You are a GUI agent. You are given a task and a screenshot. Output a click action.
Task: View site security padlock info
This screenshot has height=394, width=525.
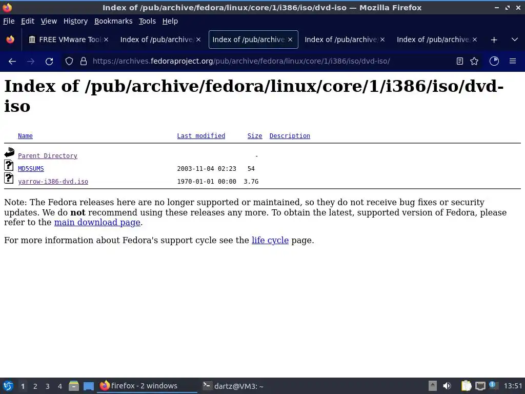(84, 61)
